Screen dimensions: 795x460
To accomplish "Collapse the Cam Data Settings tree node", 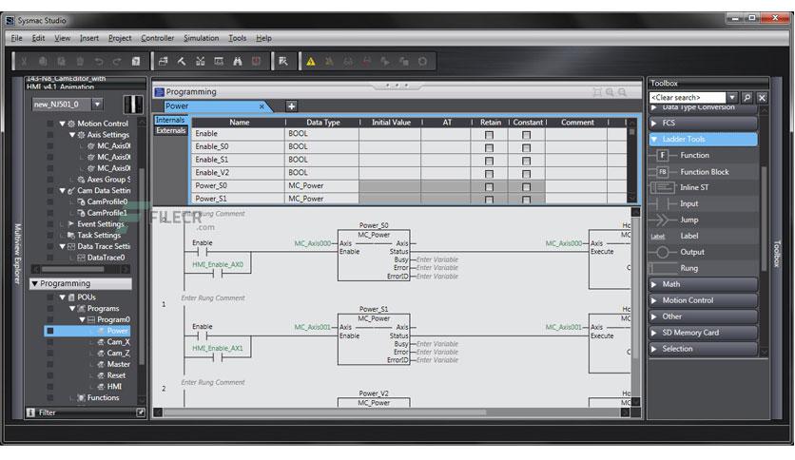I will (62, 190).
